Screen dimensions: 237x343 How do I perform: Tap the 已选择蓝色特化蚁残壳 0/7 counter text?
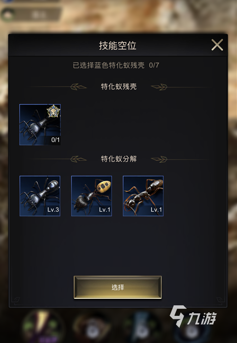pyautogui.click(x=116, y=65)
